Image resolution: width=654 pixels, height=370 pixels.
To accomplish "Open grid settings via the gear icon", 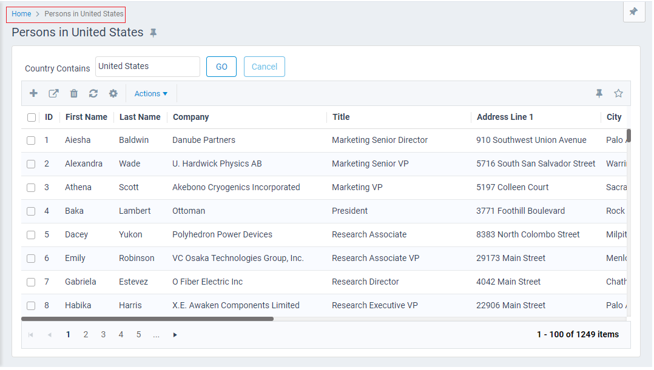I will point(113,93).
